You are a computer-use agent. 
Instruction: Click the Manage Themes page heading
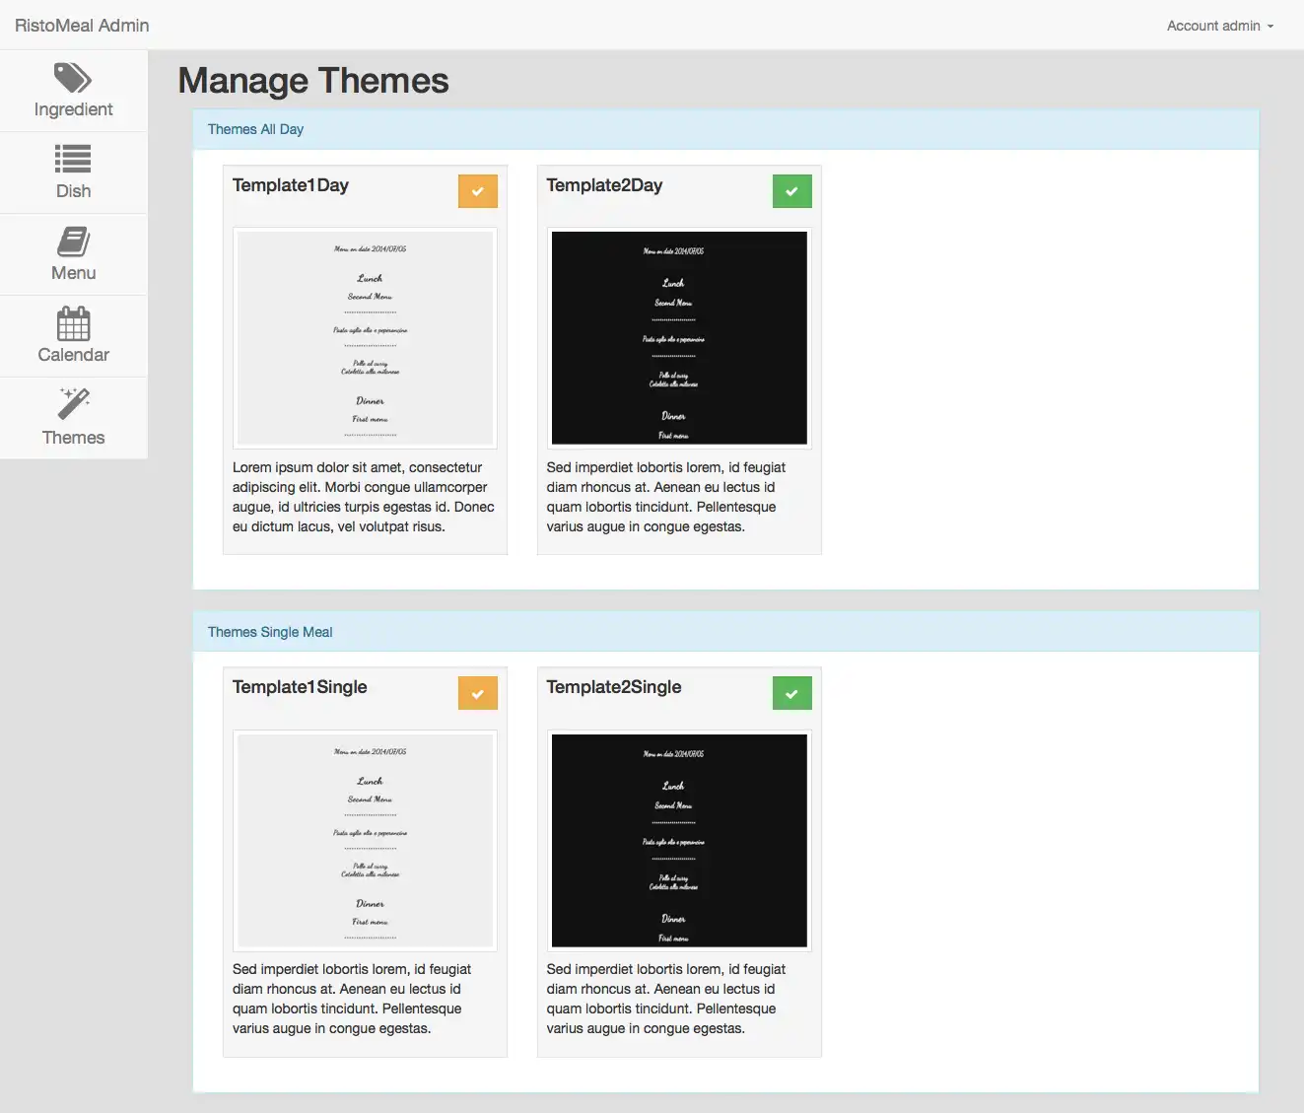(313, 81)
